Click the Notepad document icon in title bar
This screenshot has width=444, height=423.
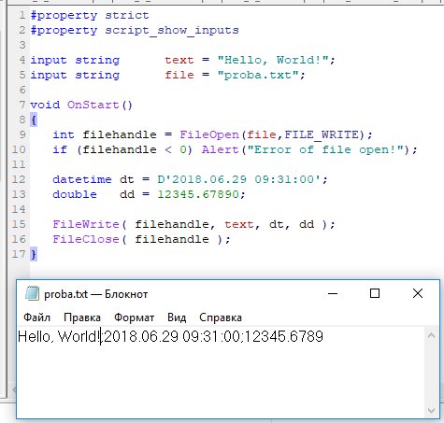(32, 293)
